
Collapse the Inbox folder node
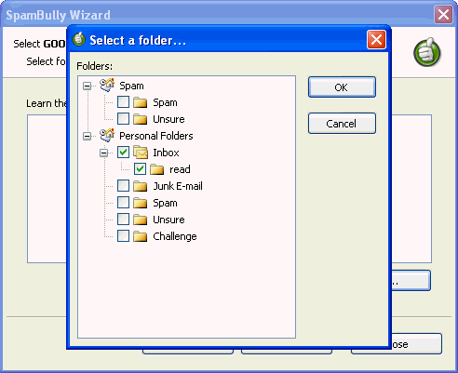point(104,153)
